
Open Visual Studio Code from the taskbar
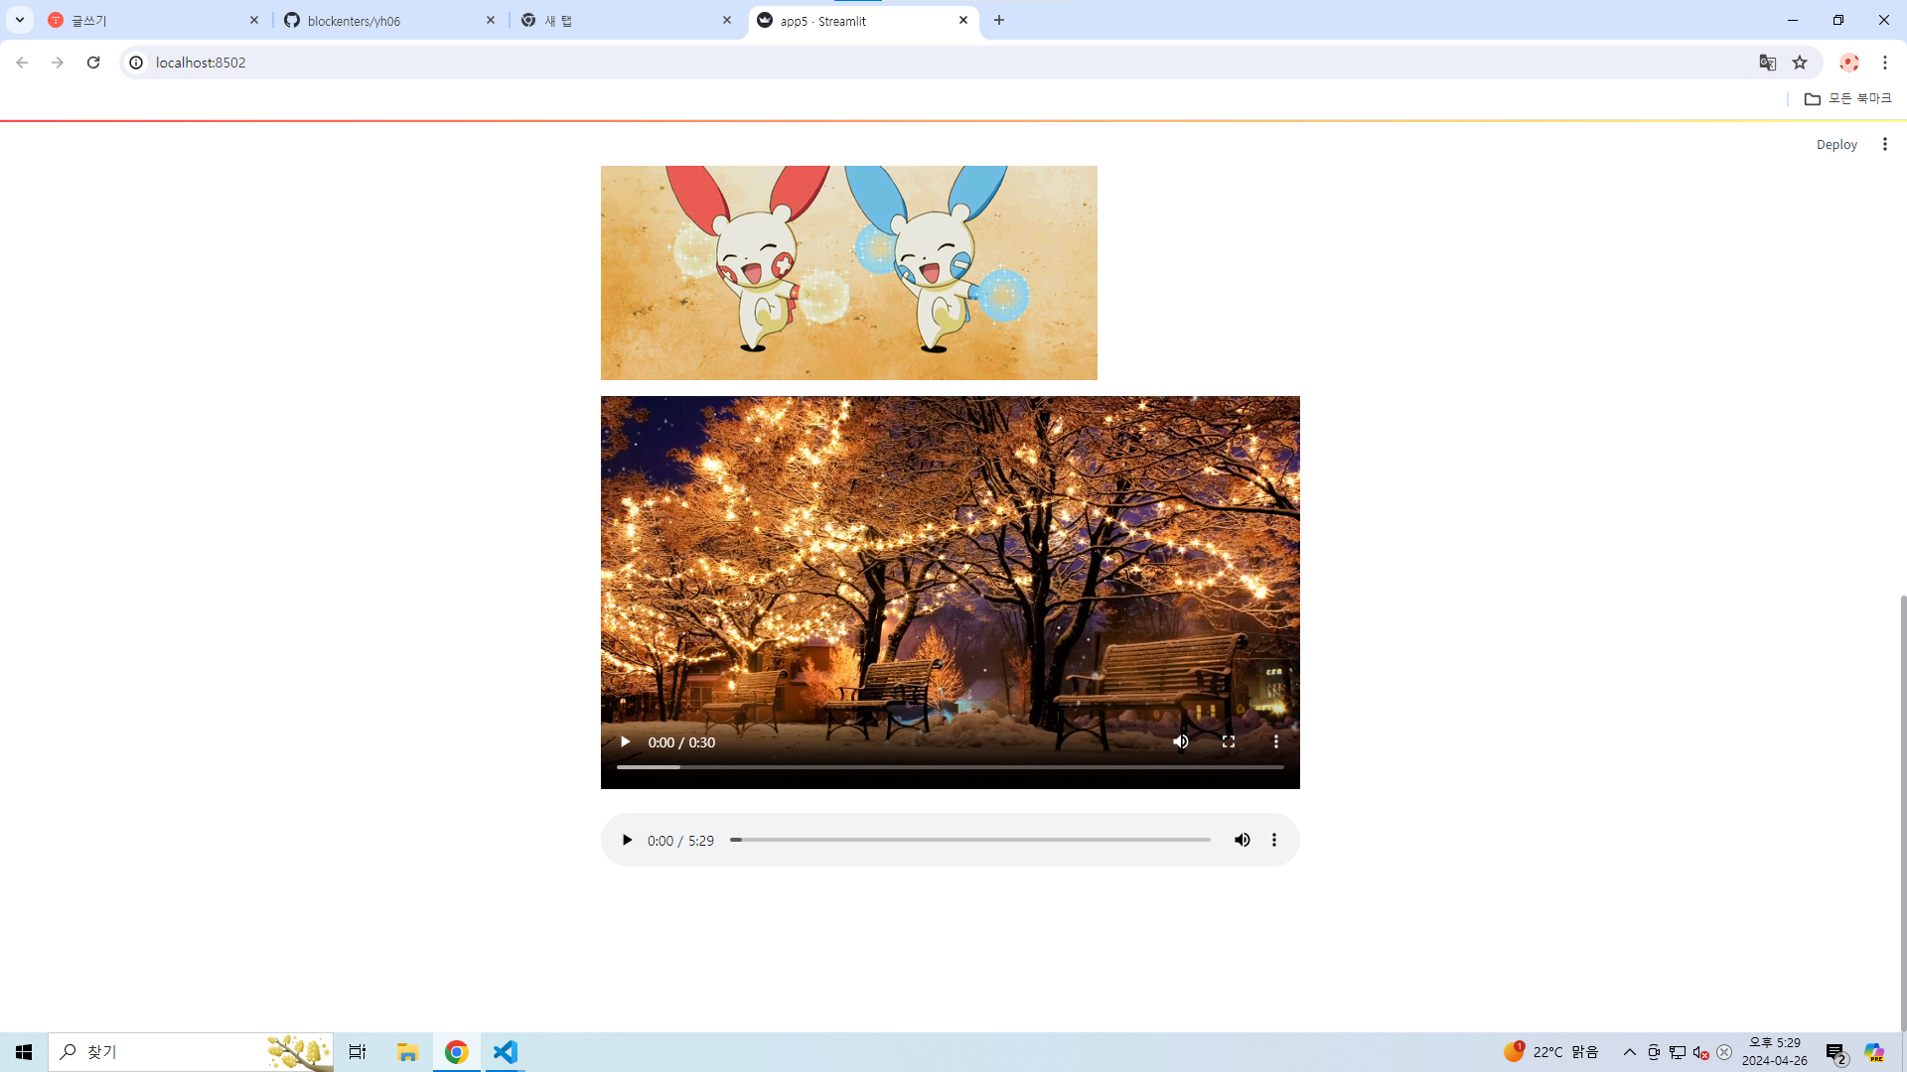point(506,1051)
